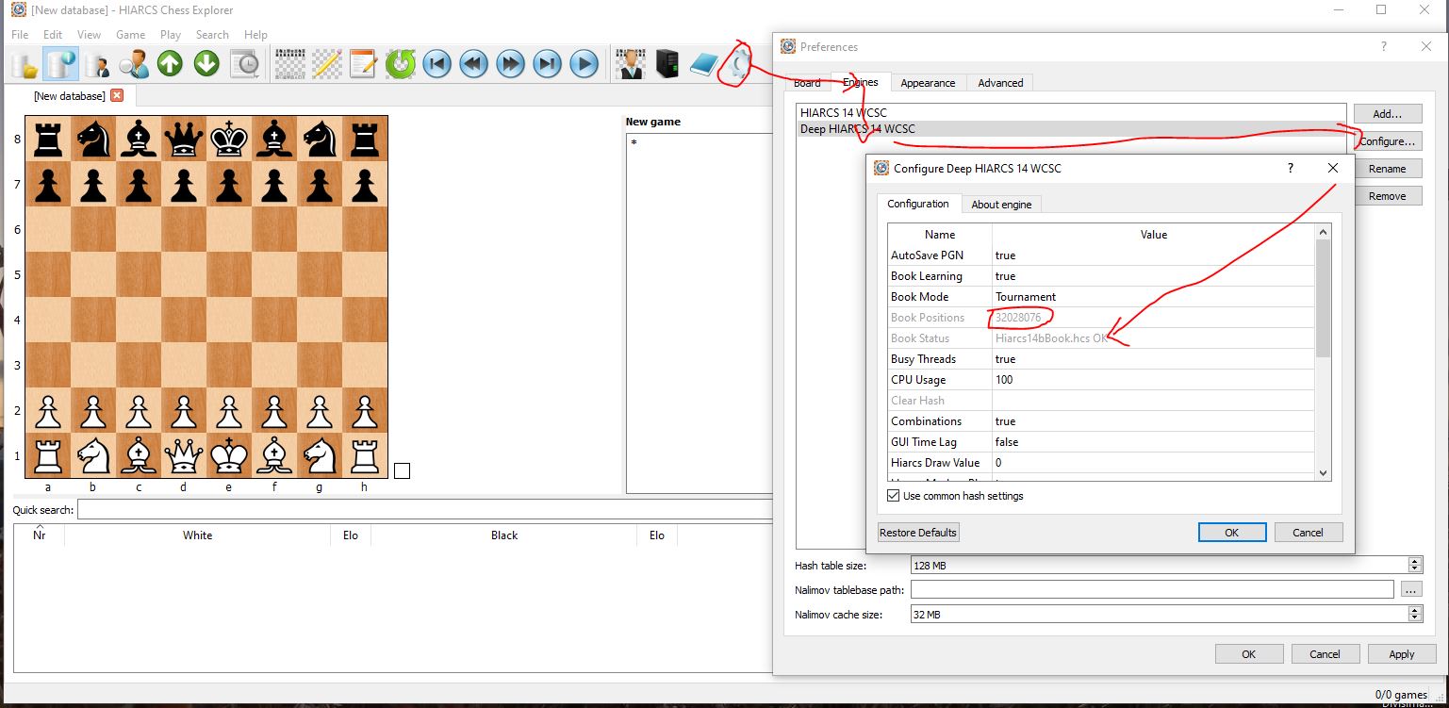Image resolution: width=1449 pixels, height=708 pixels.
Task: Open the View menu
Action: point(89,35)
